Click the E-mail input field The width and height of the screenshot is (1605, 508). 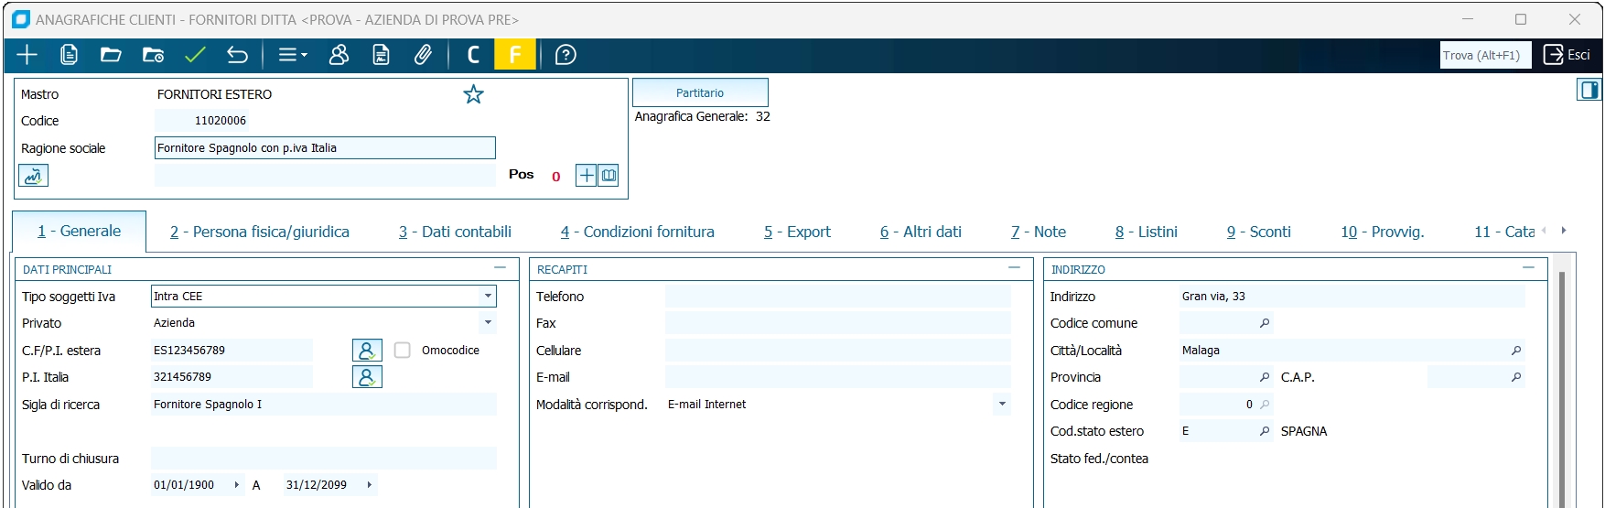point(838,376)
